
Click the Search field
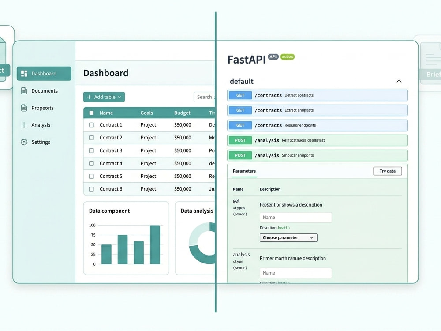[x=205, y=97]
